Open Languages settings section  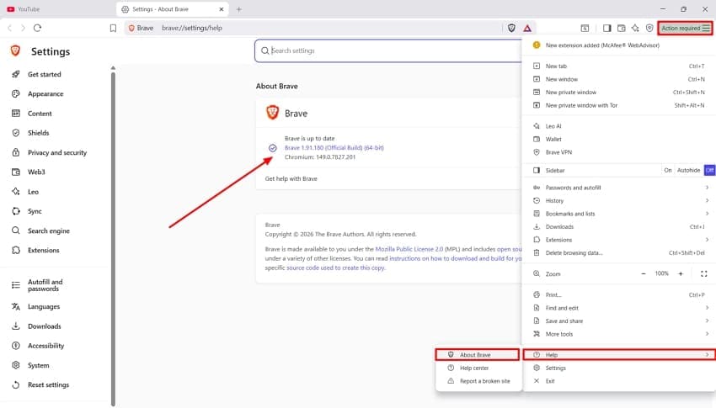click(43, 307)
